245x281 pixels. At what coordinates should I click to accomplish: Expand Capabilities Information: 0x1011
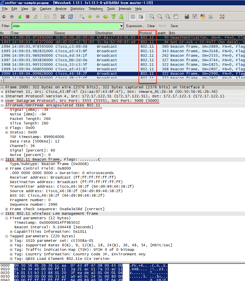tap(11, 232)
